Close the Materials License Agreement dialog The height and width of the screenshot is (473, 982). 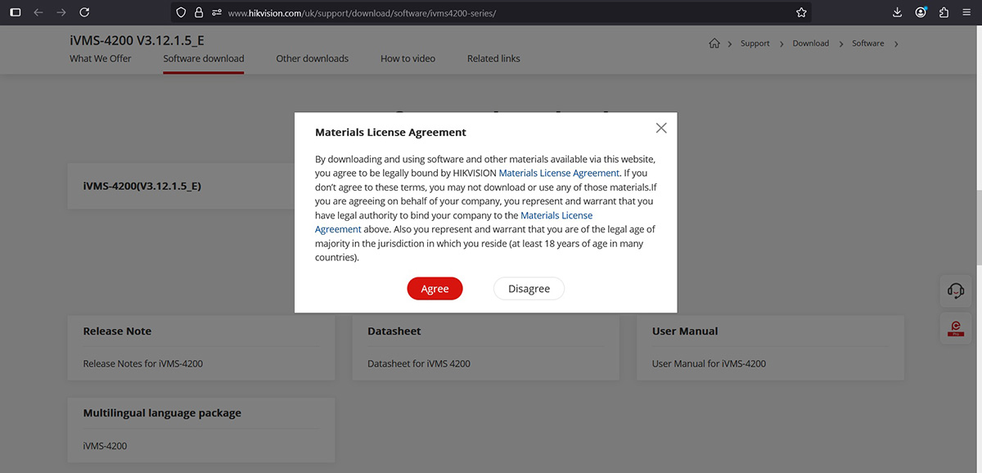click(x=661, y=128)
